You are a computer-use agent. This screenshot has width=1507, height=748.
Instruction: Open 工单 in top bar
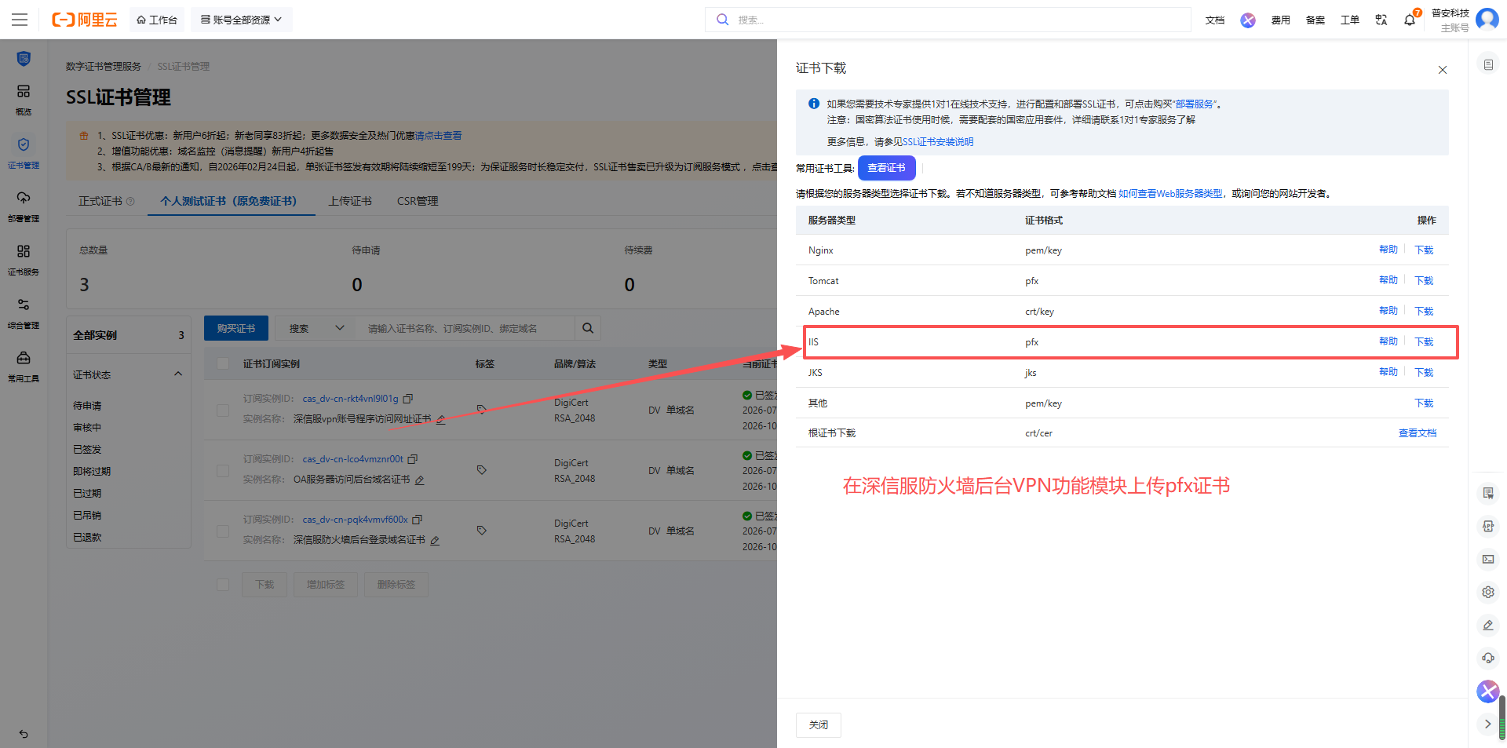pyautogui.click(x=1350, y=20)
